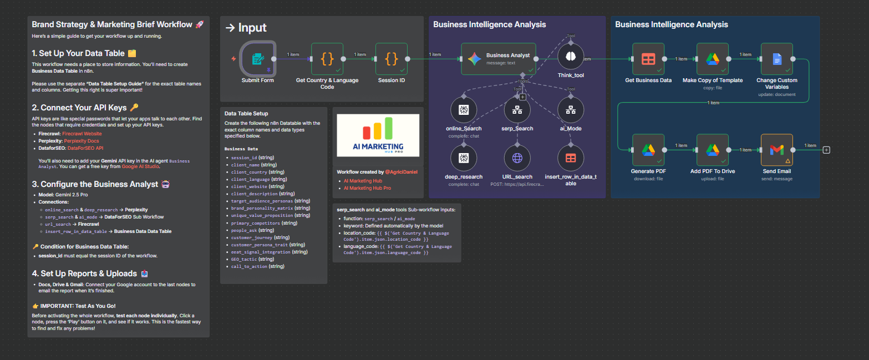869x360 pixels.
Task: Open the serp_Search sub-workflow node
Action: pos(517,110)
